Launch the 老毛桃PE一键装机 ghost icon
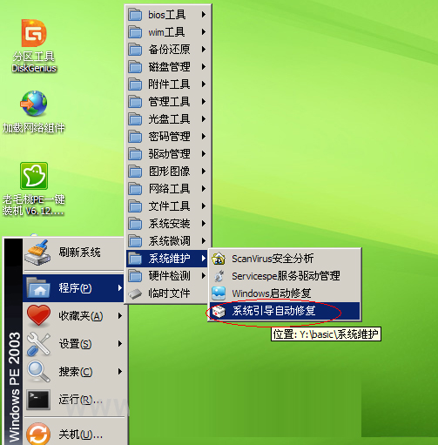This screenshot has width=438, height=445. tap(34, 176)
